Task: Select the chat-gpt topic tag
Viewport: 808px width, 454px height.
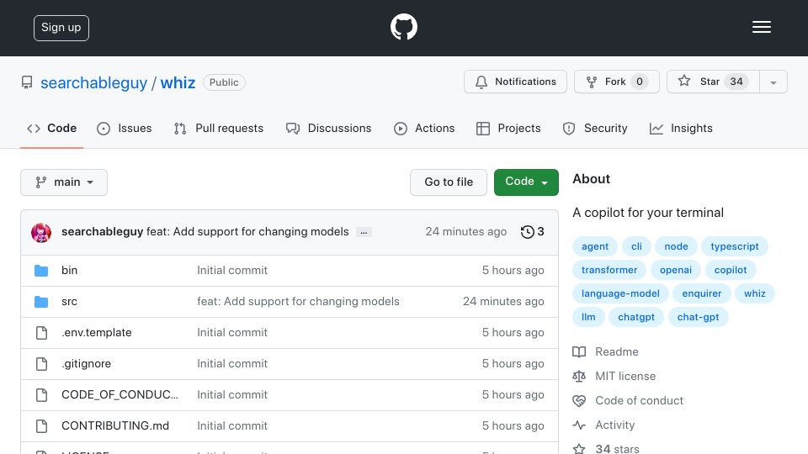Action: (699, 318)
